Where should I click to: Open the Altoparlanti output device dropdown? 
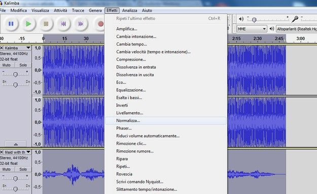[296, 29]
